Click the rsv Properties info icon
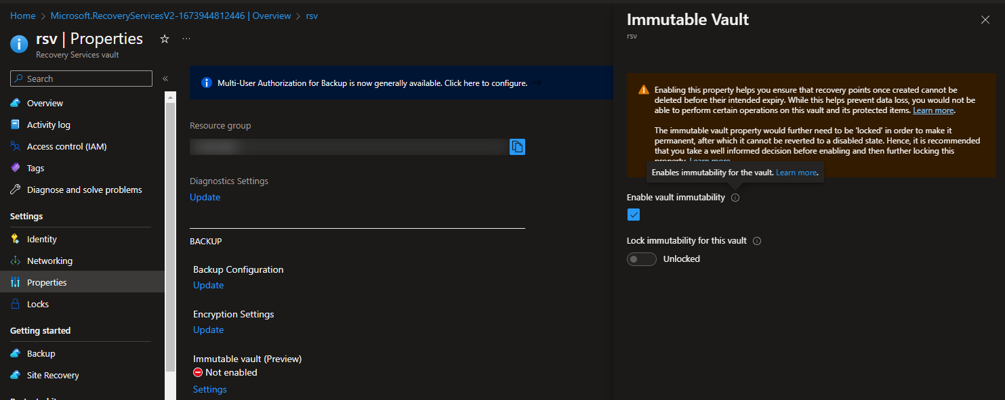 pyautogui.click(x=19, y=44)
